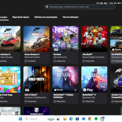
Task: Focus the 'Pesquisar jogos, complementos e muito mais' field
Action: pos(80,7)
